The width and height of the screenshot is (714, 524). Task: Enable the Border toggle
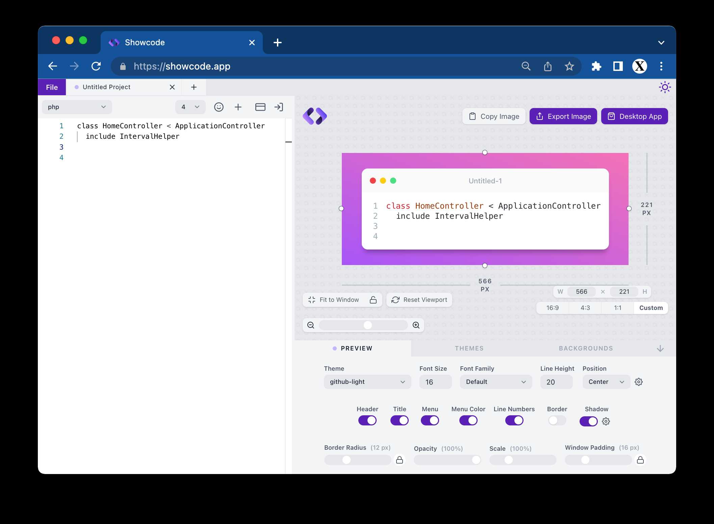557,420
